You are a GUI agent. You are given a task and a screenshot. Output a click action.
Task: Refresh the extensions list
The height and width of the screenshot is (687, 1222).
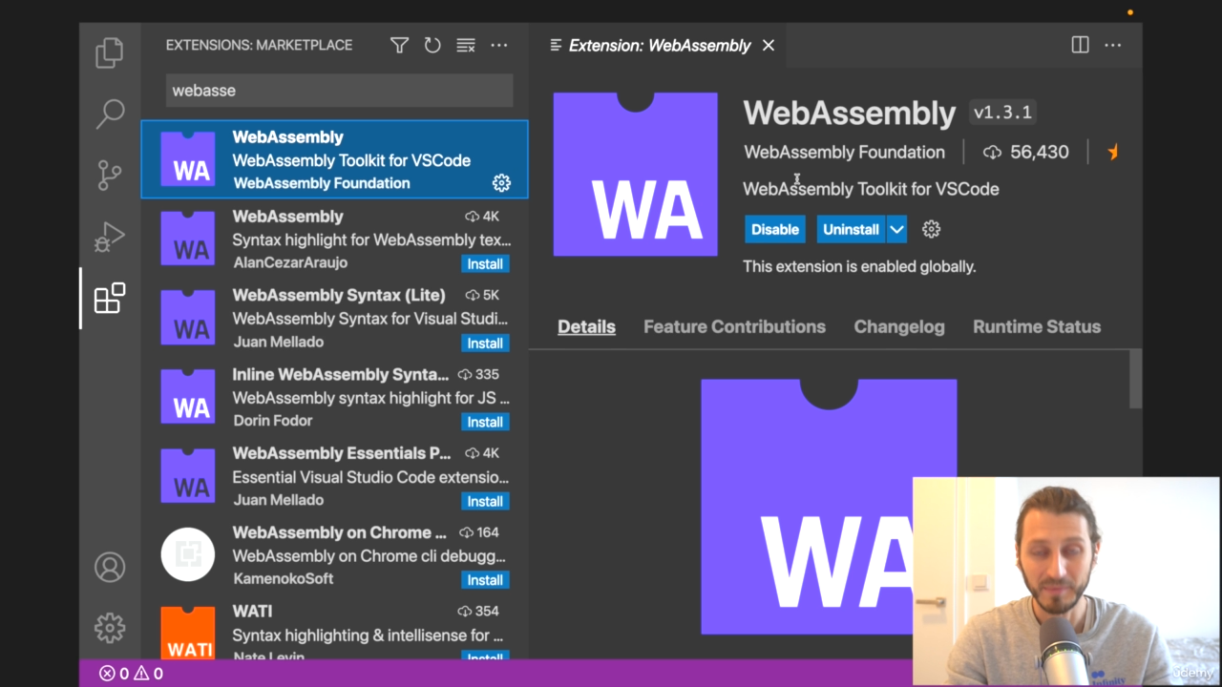pyautogui.click(x=432, y=45)
